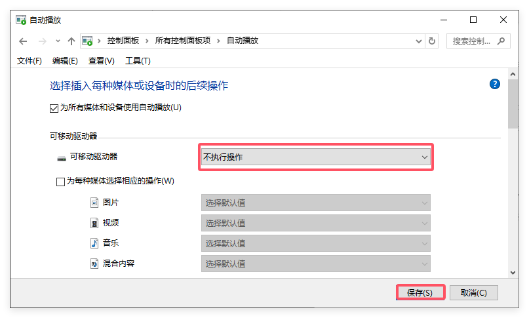Open the 文件(F) menu
529x318 pixels.
pyautogui.click(x=29, y=61)
